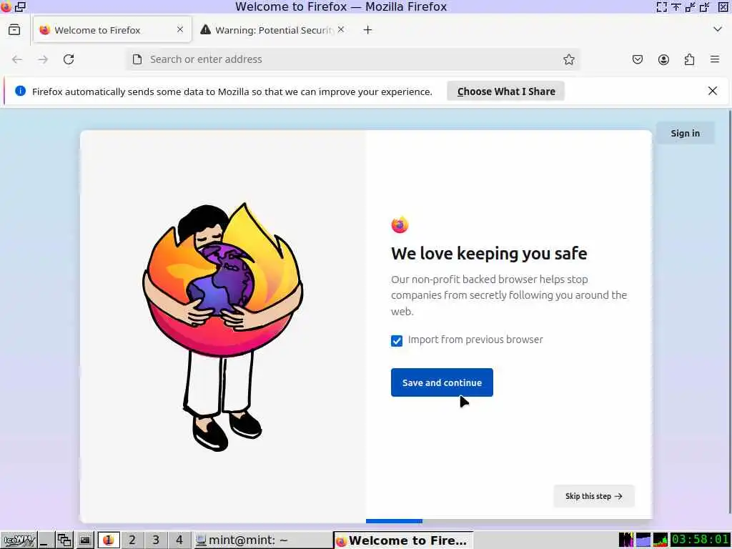Close the Warning: Potential Security tab
This screenshot has height=549, width=732.
tap(341, 29)
